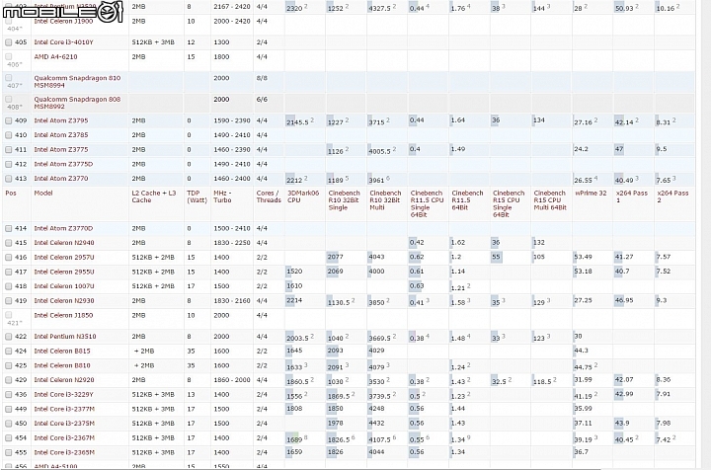Sort by x264 Pass 2 column header
This screenshot has height=470, width=711.
coord(672,196)
